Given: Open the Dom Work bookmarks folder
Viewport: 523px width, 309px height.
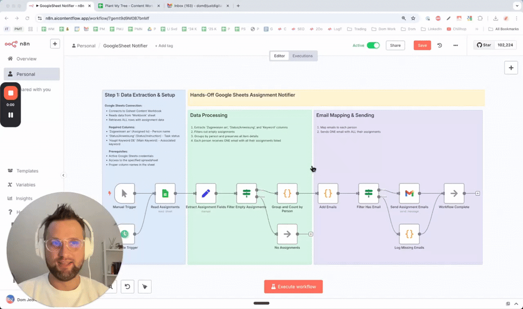Looking at the screenshot, I should tap(384, 29).
